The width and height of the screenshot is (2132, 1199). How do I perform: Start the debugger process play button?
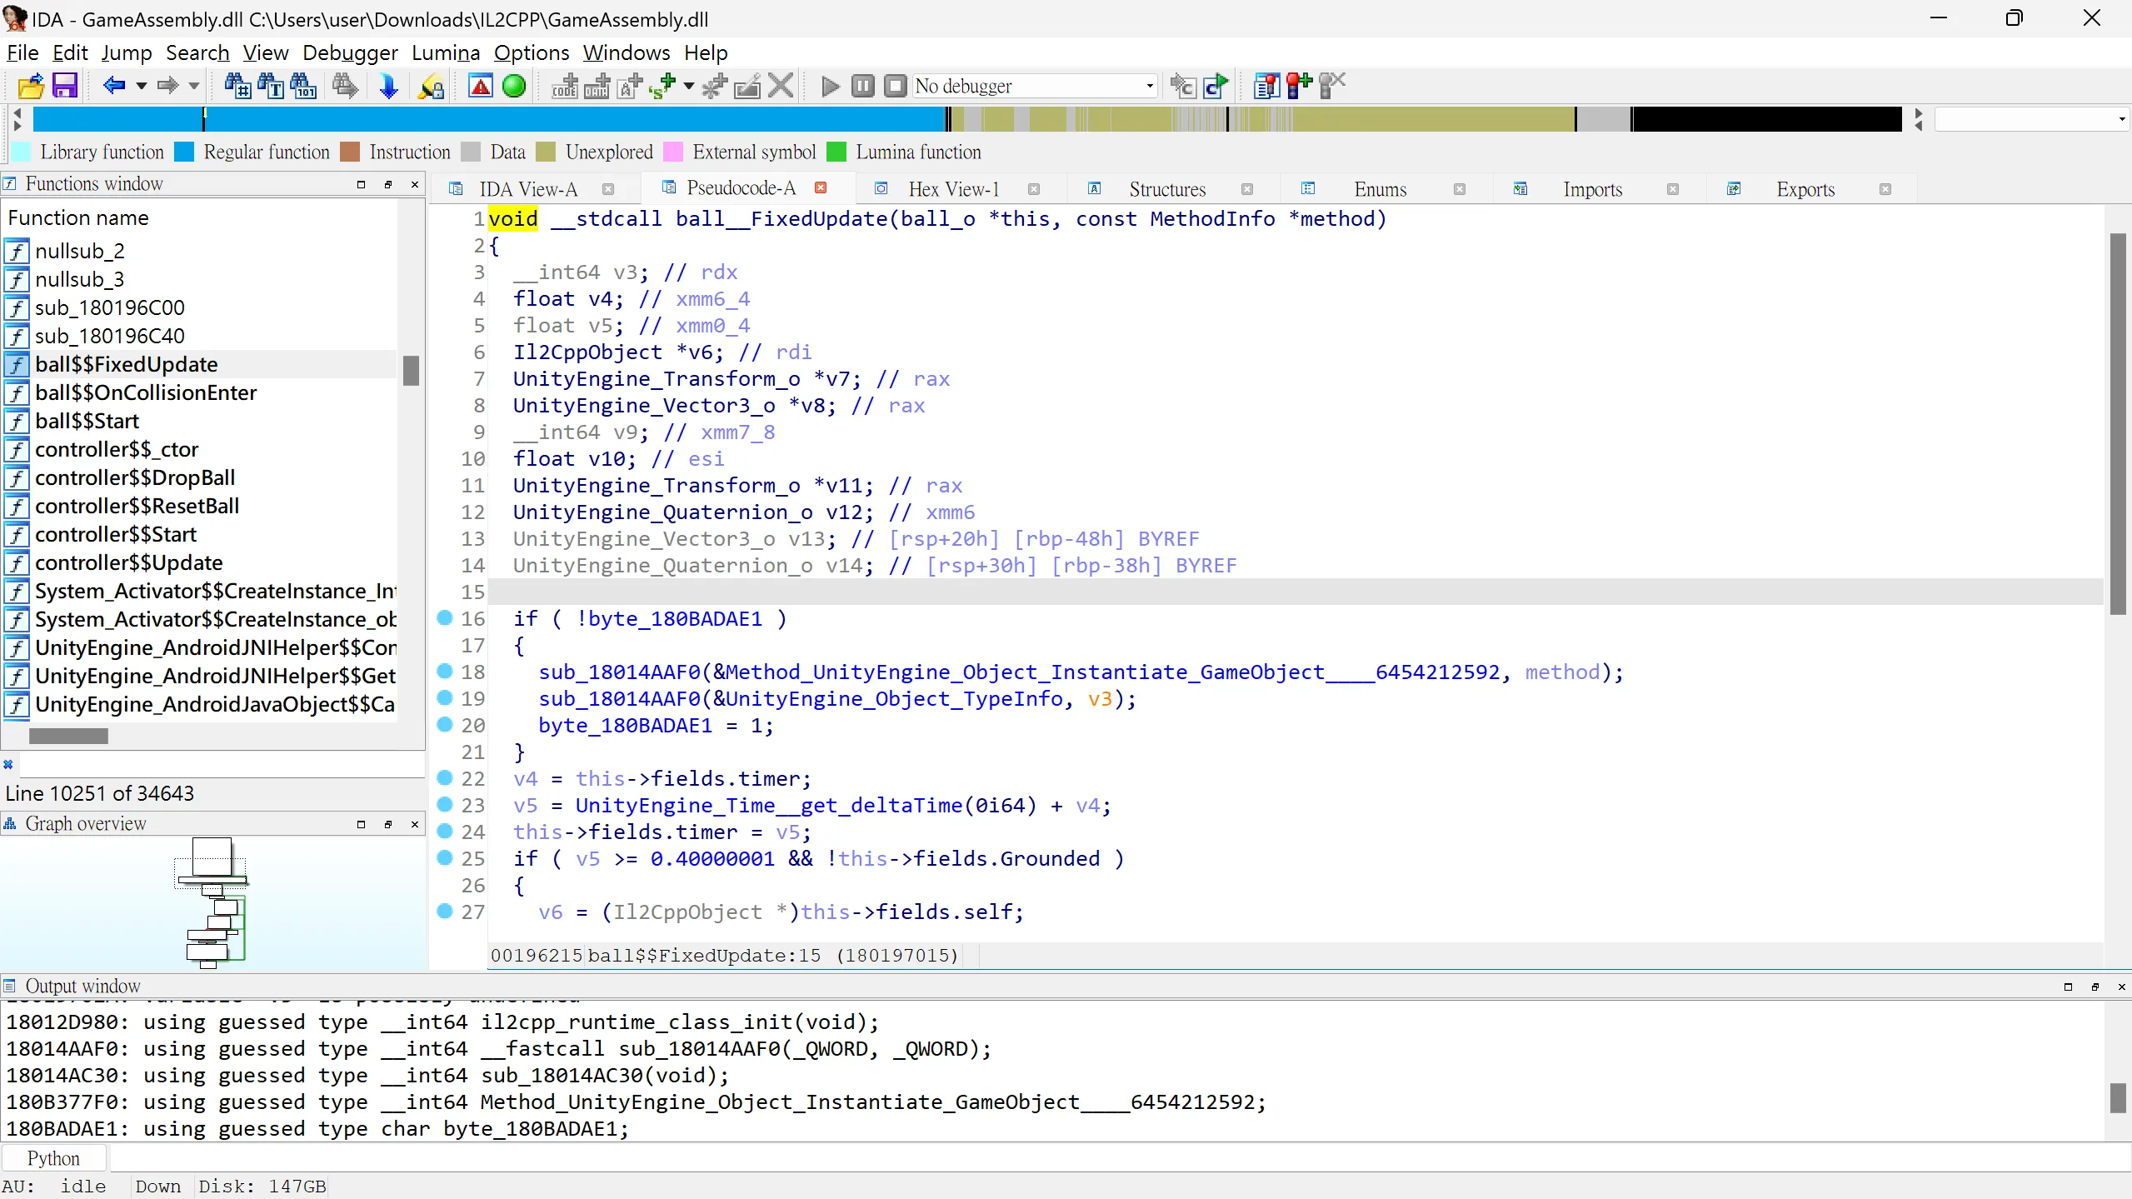point(830,86)
